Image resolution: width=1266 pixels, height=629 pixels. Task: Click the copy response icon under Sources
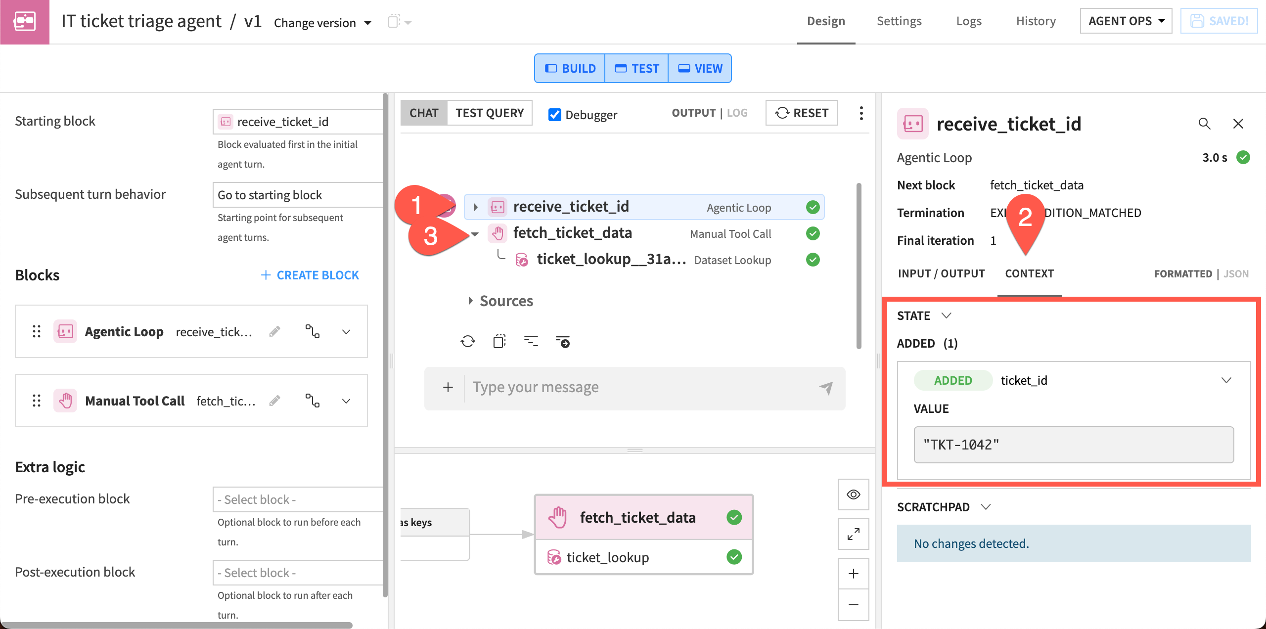[x=499, y=341]
